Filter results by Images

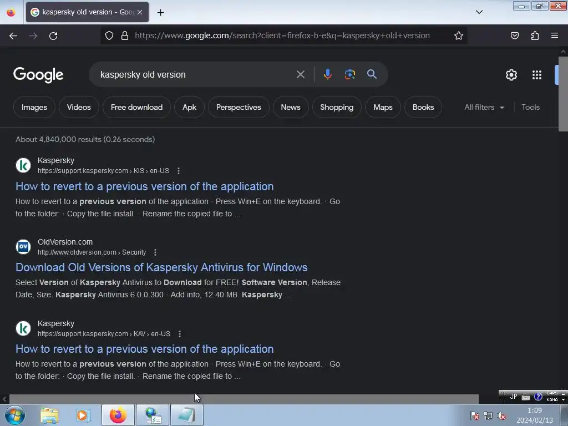(x=34, y=107)
